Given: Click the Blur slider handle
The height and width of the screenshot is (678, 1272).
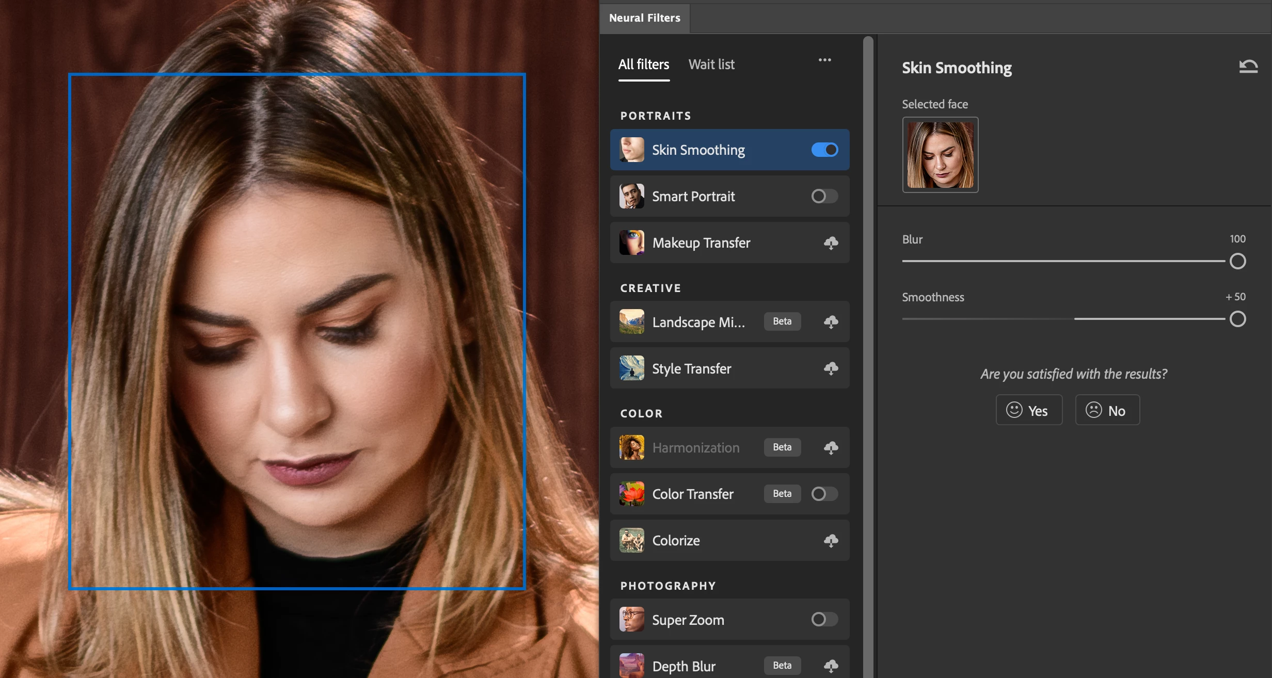Looking at the screenshot, I should pyautogui.click(x=1237, y=261).
